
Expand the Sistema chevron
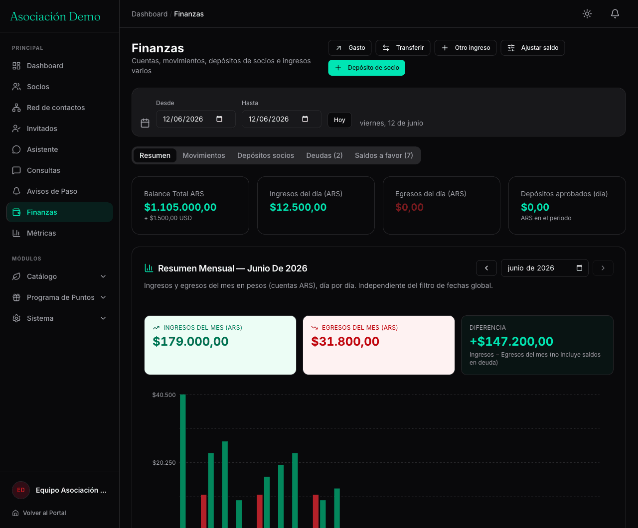[103, 318]
